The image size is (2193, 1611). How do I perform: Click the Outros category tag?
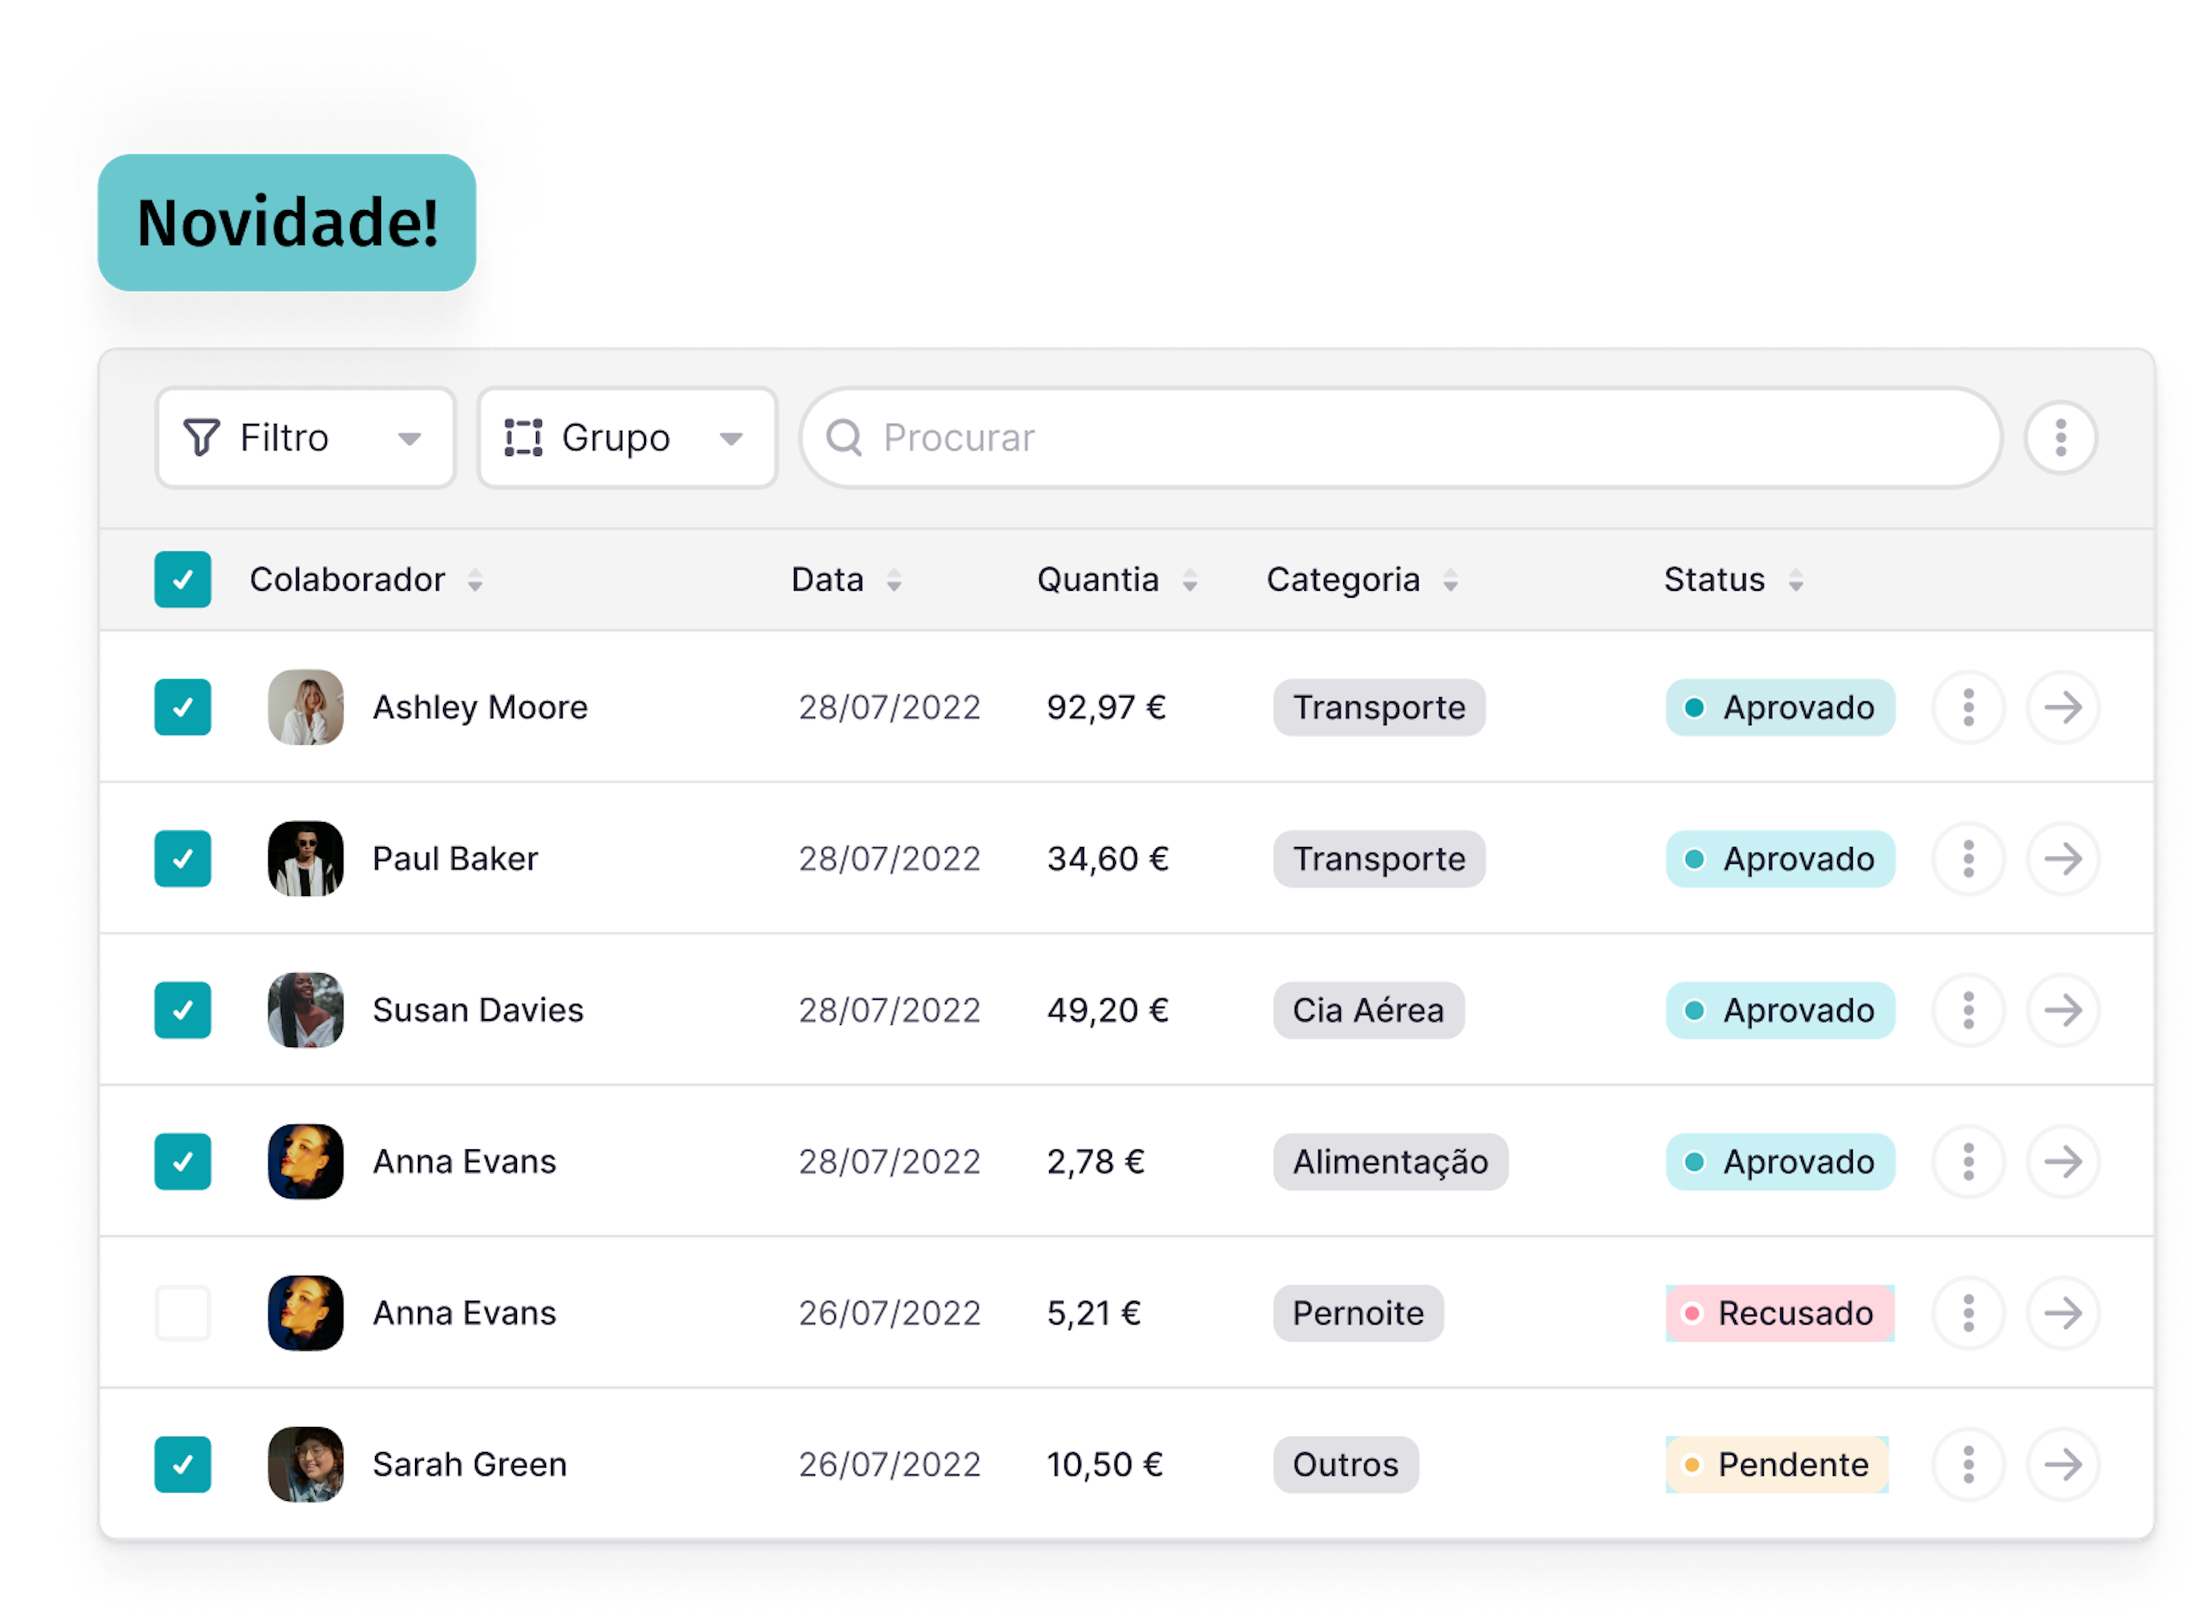(1345, 1464)
